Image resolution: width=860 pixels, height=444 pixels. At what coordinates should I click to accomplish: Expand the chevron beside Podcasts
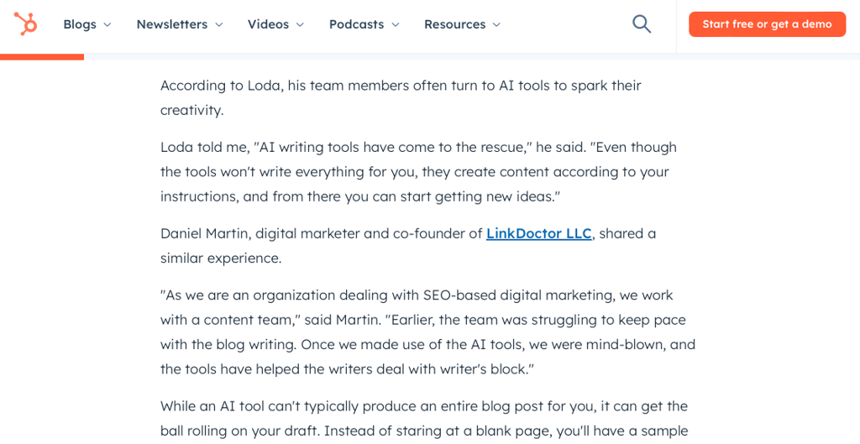coord(396,24)
